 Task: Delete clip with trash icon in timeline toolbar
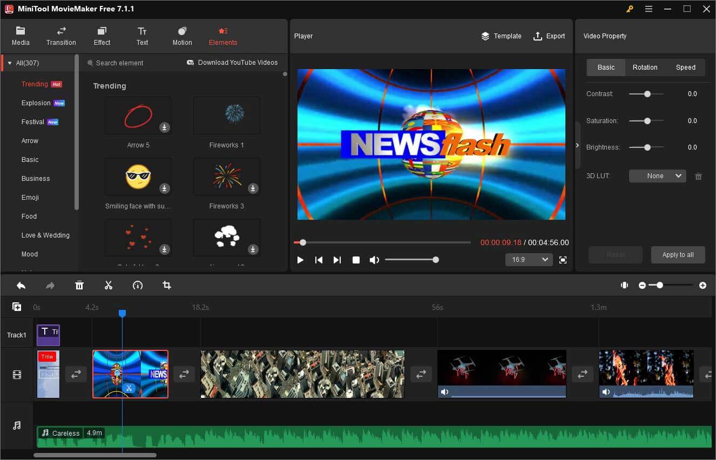pyautogui.click(x=79, y=285)
